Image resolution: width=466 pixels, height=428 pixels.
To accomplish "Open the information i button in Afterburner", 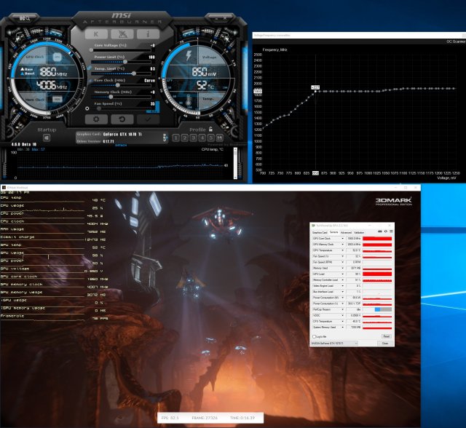I will pos(148,34).
